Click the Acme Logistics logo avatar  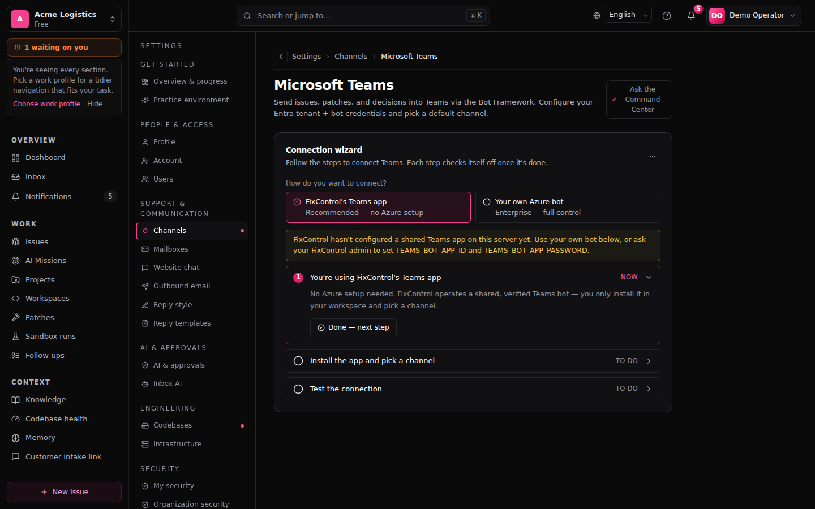(20, 19)
